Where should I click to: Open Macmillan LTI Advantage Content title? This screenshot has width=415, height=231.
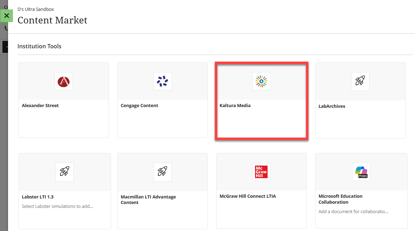click(148, 200)
